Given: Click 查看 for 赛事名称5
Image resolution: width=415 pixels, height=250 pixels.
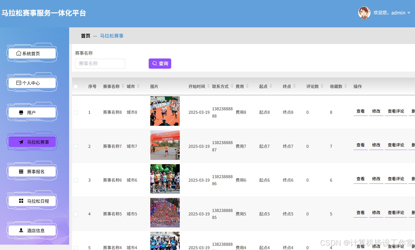Looking at the screenshot, I should click(361, 213).
